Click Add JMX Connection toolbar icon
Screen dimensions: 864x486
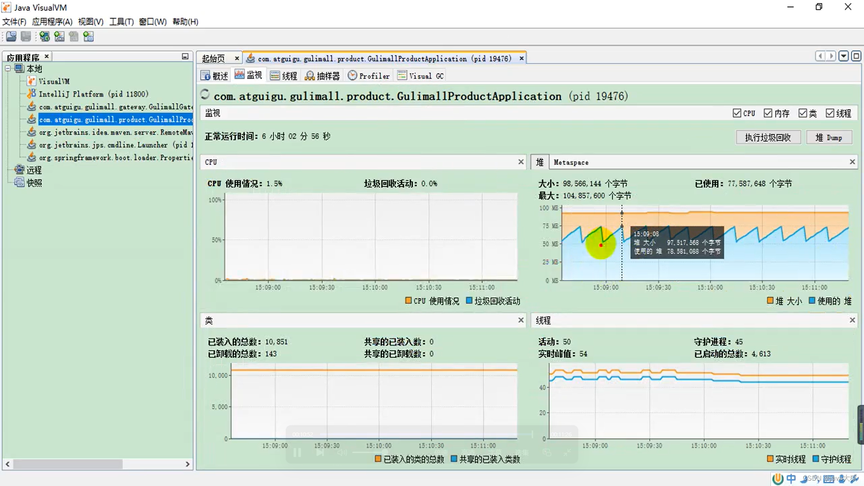tap(59, 36)
